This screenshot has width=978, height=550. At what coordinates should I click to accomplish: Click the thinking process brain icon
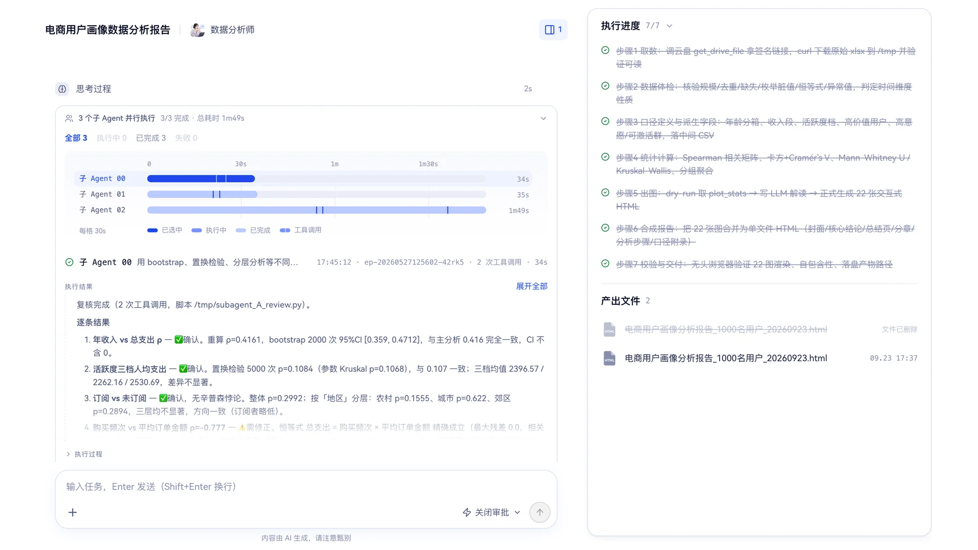62,89
